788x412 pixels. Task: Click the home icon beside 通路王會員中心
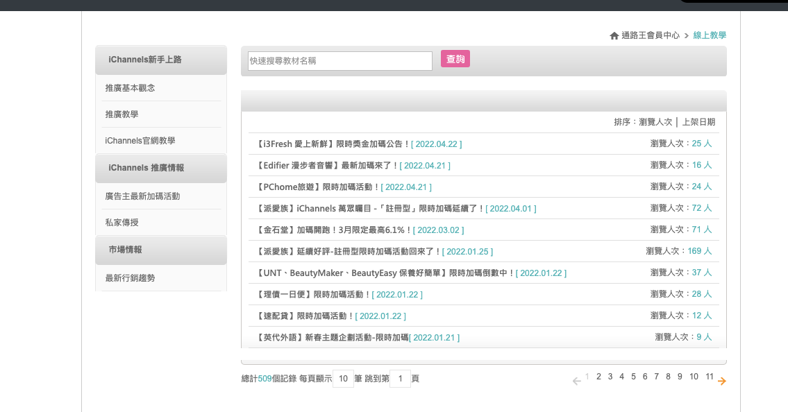pos(614,35)
